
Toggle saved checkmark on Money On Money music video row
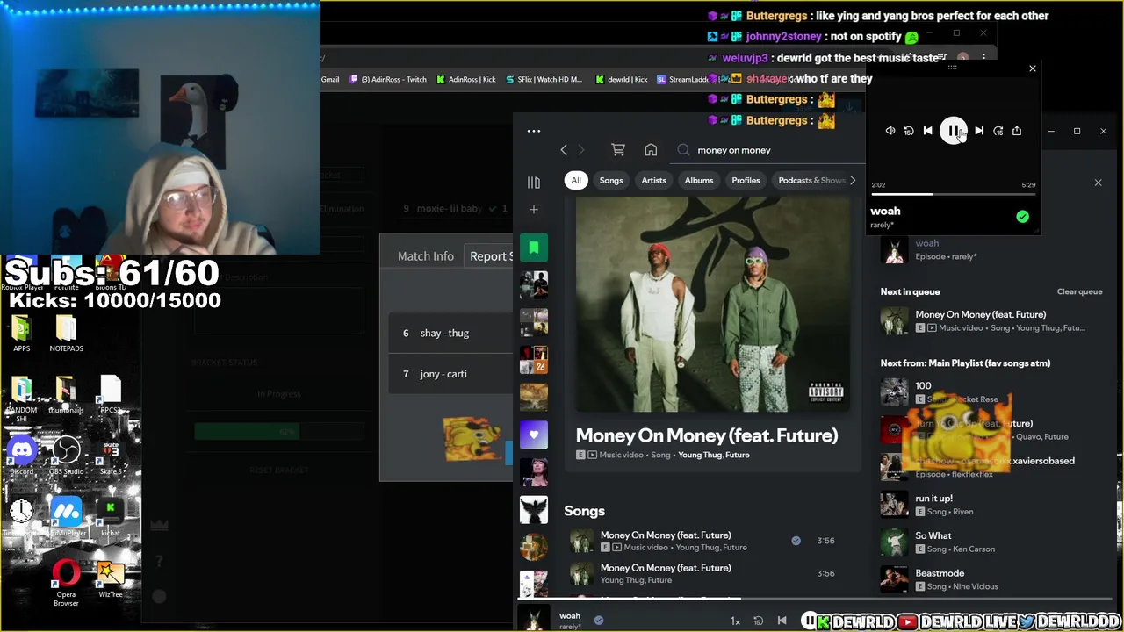click(x=796, y=541)
